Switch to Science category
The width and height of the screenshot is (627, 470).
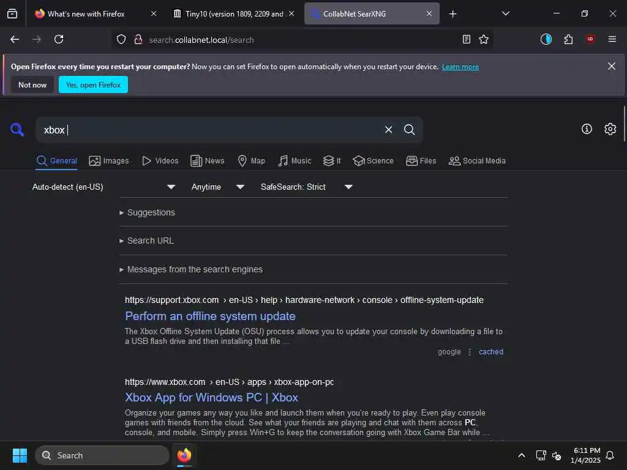[373, 161]
